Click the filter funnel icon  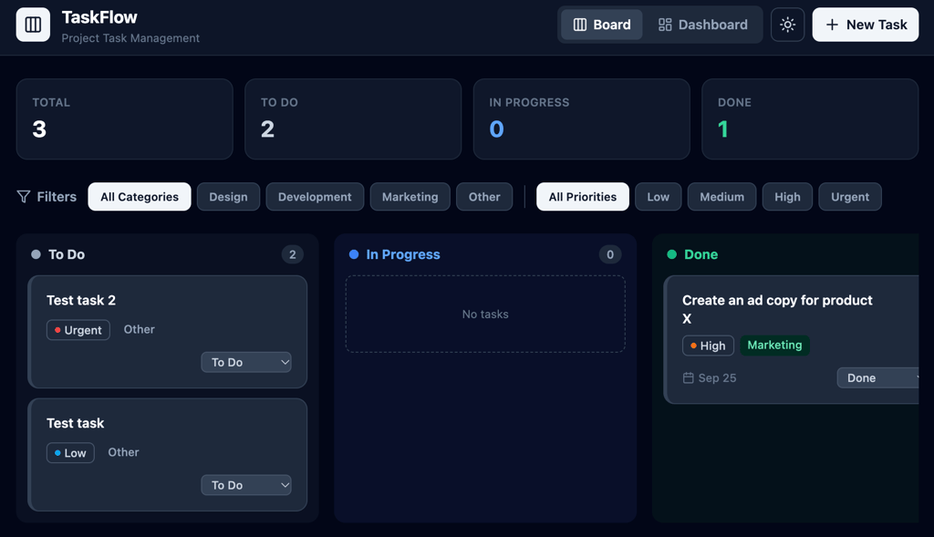[23, 196]
